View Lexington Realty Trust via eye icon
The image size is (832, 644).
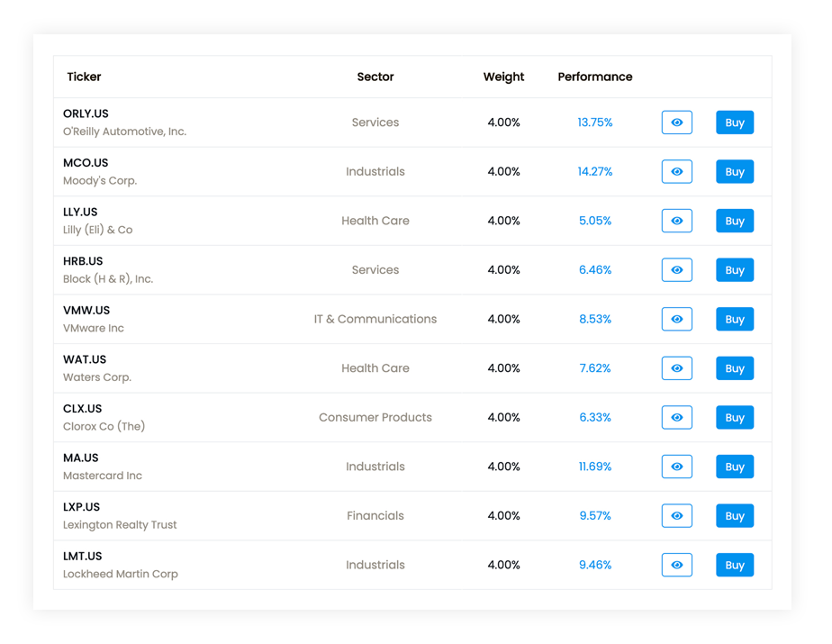pyautogui.click(x=676, y=515)
